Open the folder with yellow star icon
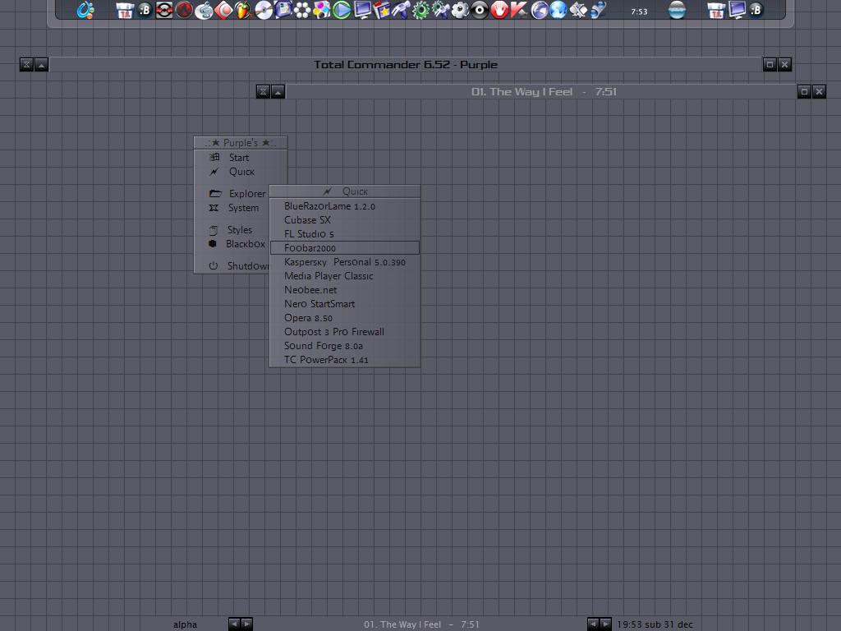 pyautogui.click(x=381, y=10)
